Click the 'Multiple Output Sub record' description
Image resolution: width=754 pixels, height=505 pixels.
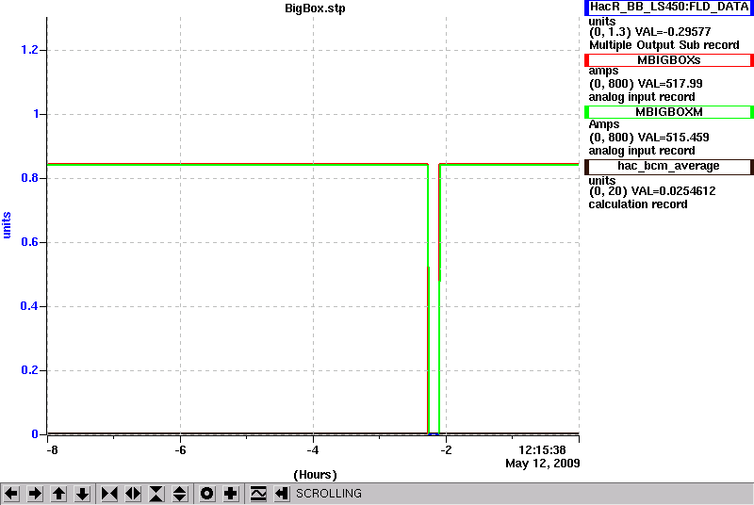pyautogui.click(x=664, y=45)
